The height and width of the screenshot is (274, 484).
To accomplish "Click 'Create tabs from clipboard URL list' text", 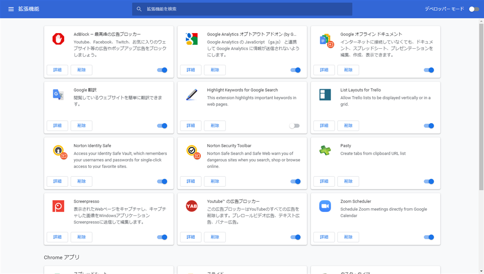I will coord(373,153).
